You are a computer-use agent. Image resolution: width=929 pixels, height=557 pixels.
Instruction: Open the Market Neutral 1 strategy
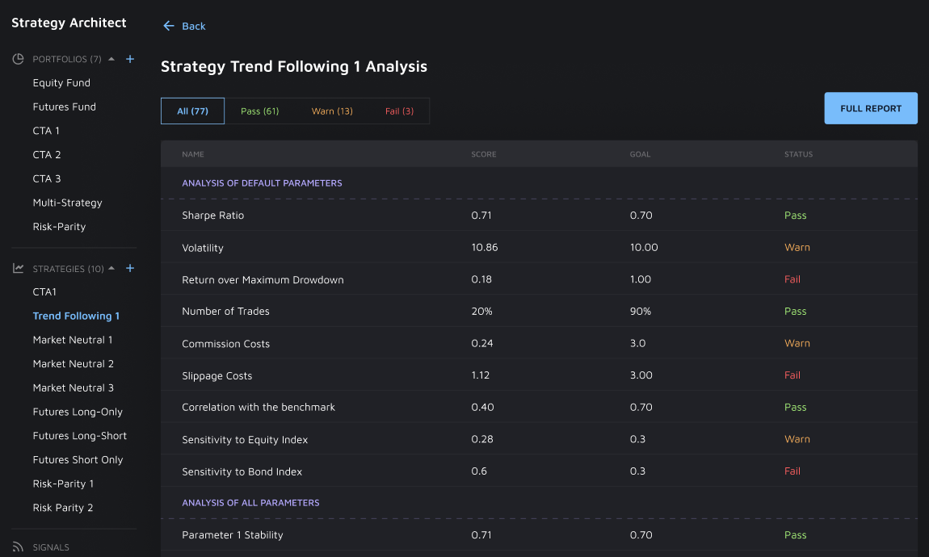(x=72, y=340)
